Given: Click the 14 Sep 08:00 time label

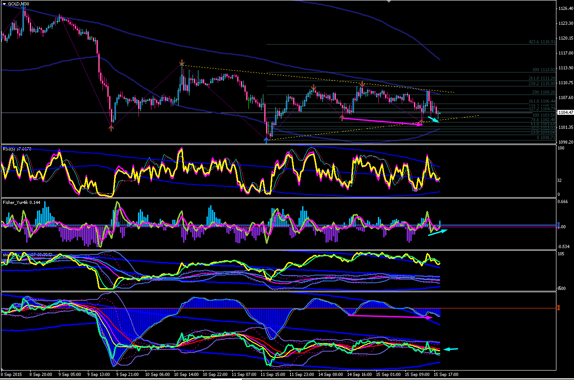Looking at the screenshot, I should pyautogui.click(x=331, y=374).
